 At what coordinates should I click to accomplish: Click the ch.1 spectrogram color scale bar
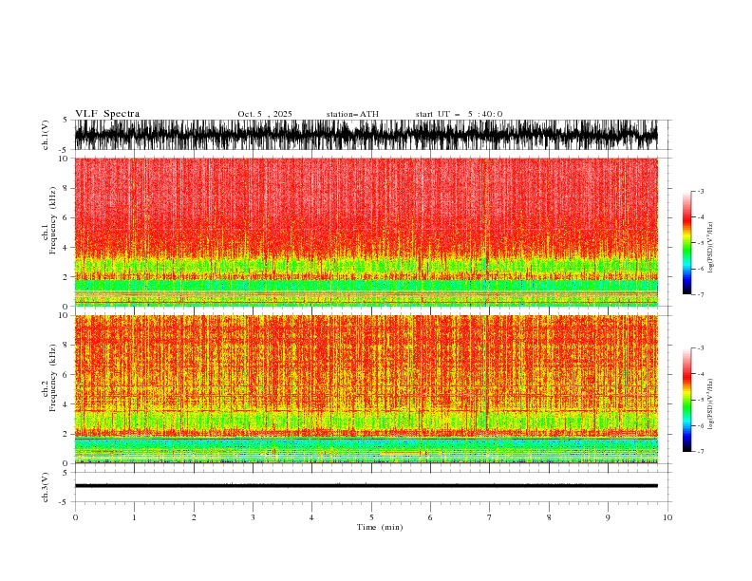(686, 243)
